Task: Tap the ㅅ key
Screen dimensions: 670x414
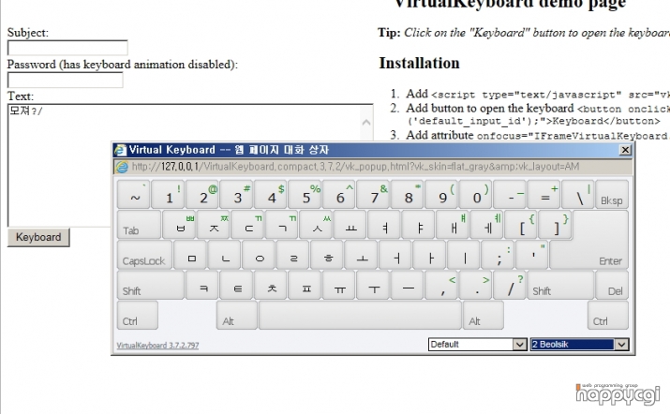Action: pos(316,224)
